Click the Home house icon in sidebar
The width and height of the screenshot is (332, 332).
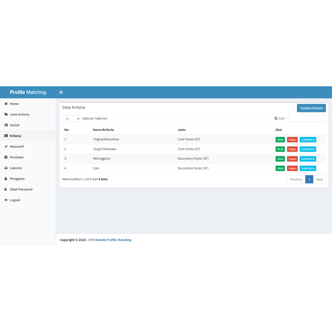(x=6, y=104)
